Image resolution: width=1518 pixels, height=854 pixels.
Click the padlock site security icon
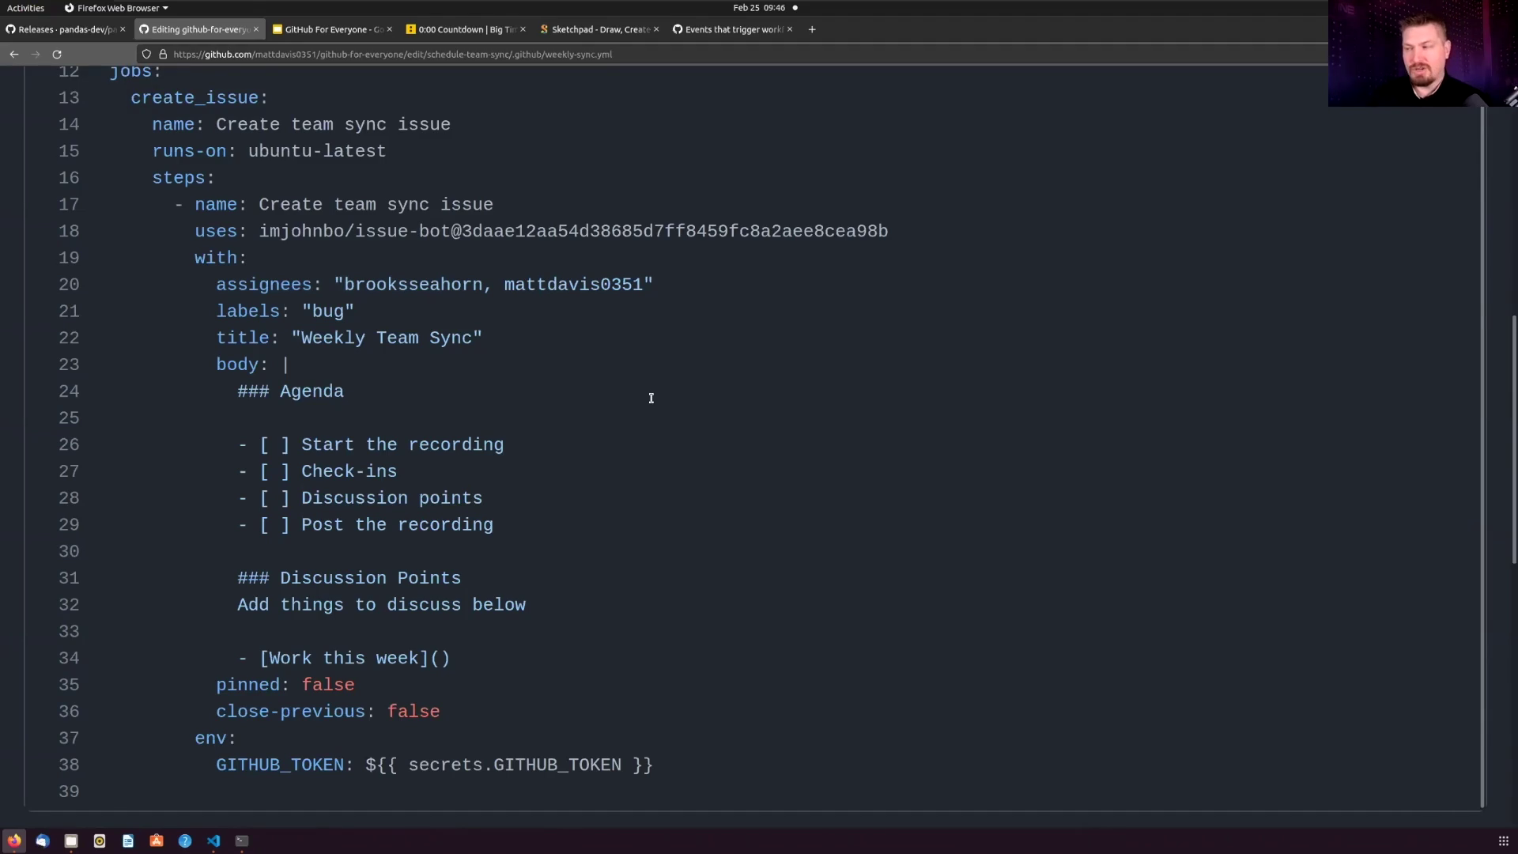163,55
